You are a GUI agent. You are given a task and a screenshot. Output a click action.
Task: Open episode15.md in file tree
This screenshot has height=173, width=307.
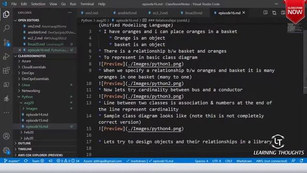coord(37,121)
